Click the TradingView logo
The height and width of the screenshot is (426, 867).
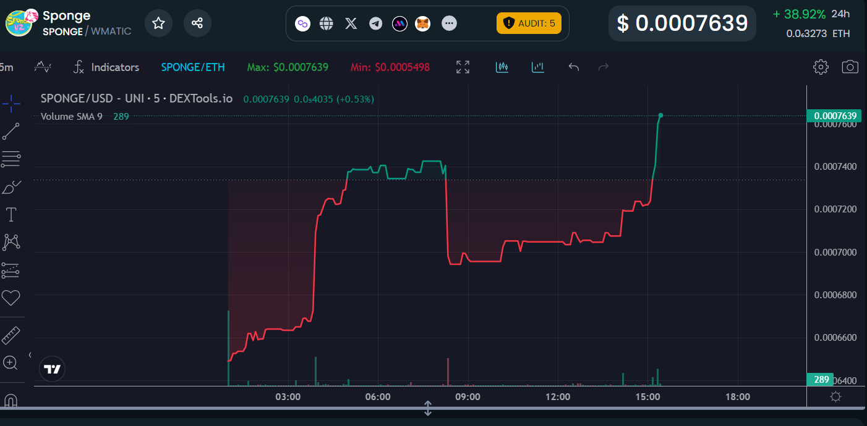click(52, 369)
